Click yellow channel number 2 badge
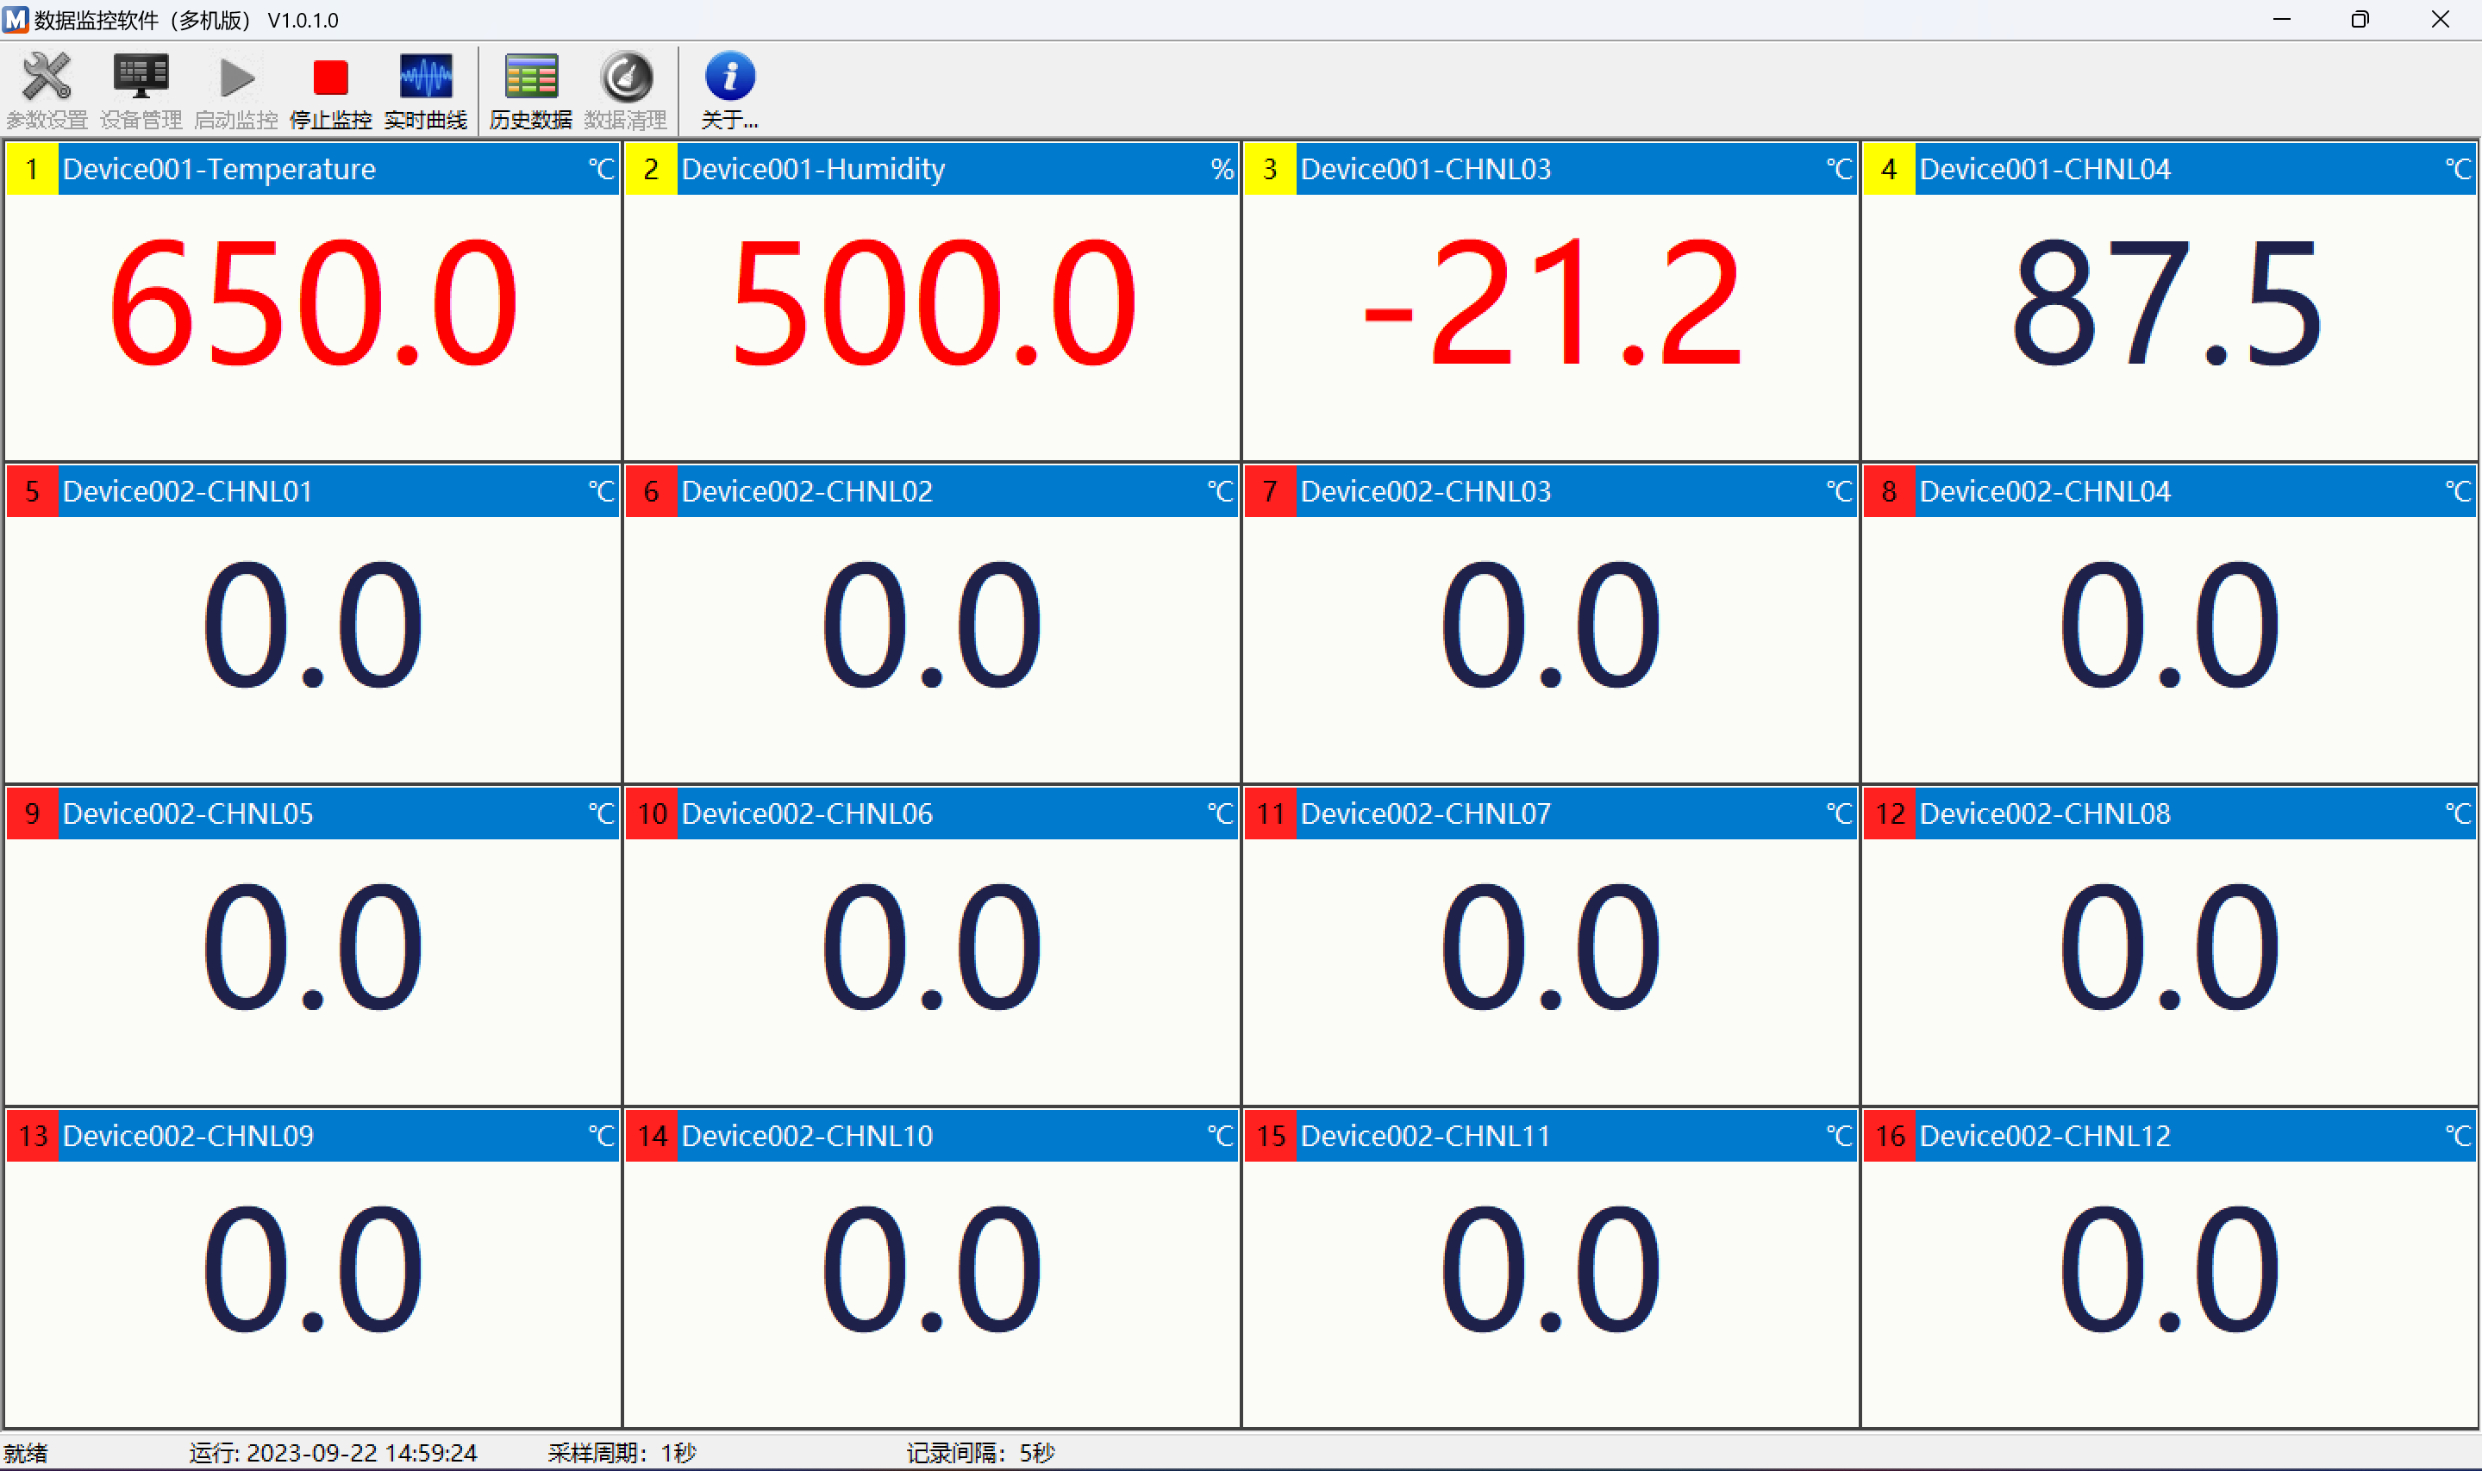The width and height of the screenshot is (2482, 1471). point(652,169)
